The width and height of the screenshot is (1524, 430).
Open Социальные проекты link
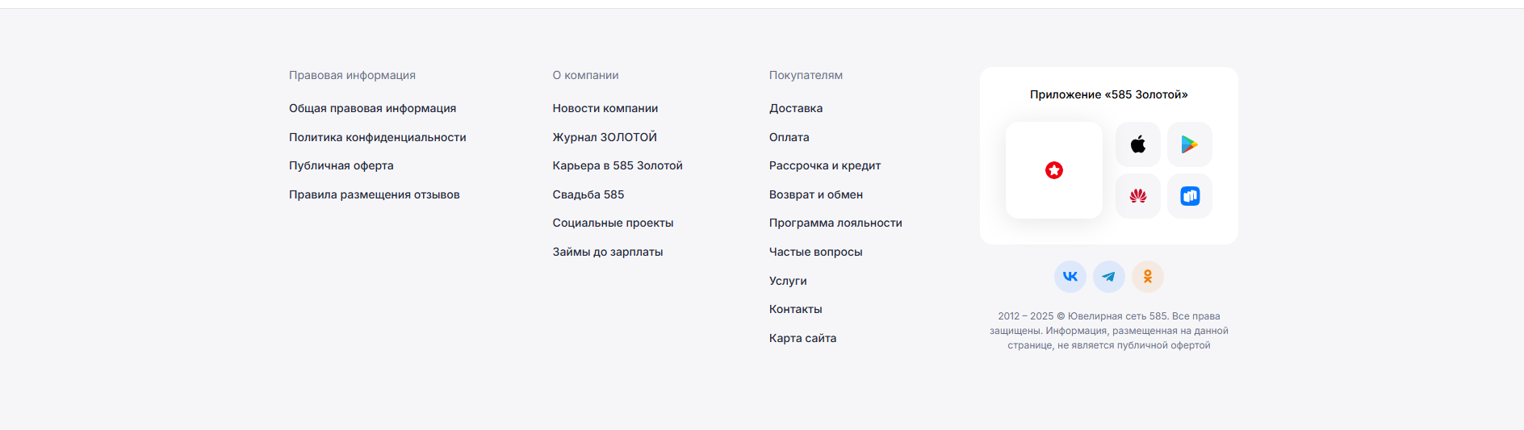point(613,223)
